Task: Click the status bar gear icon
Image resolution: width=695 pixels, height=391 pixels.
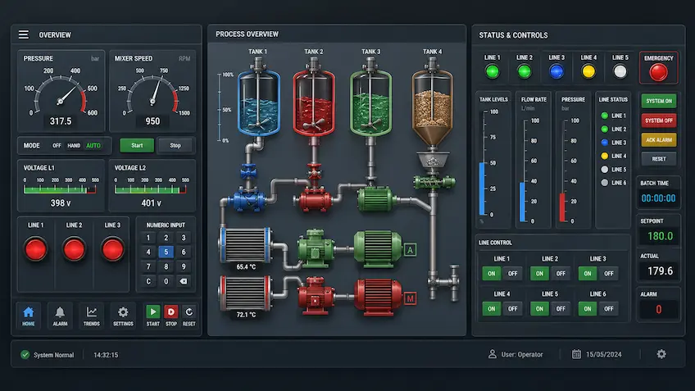Action: click(661, 354)
